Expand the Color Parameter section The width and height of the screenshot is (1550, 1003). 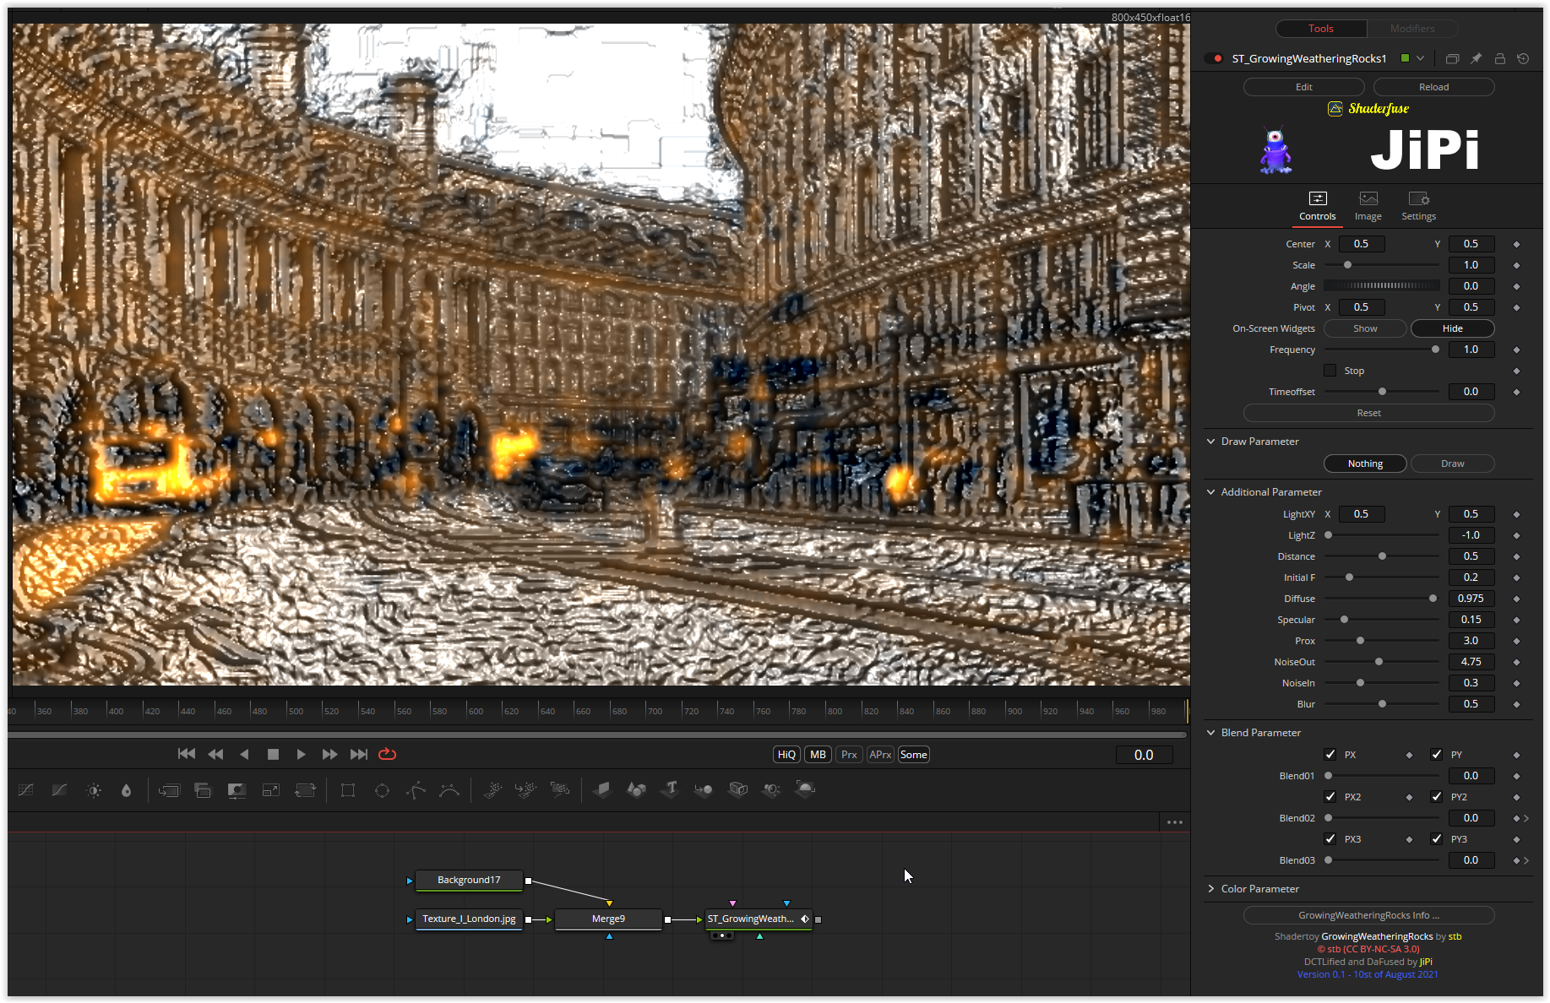tap(1211, 889)
